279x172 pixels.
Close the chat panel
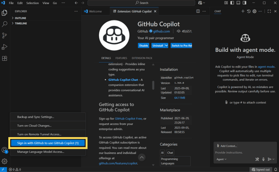click(275, 11)
